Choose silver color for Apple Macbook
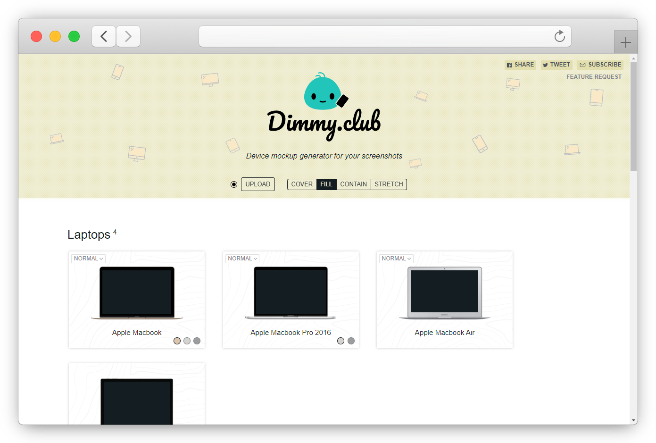The height and width of the screenshot is (443, 656). 187,341
